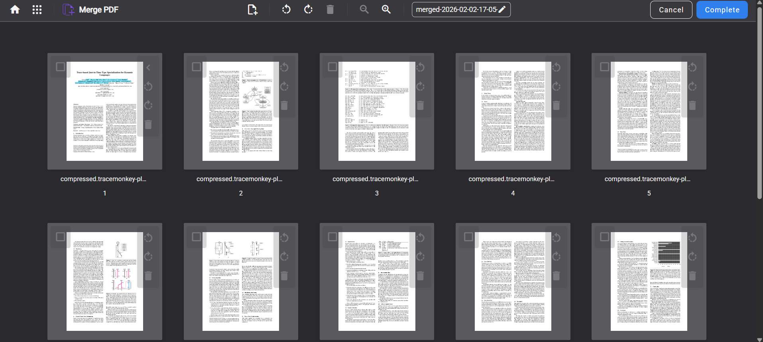
Task: Click the Merge PDF logo icon
Action: pyautogui.click(x=68, y=10)
